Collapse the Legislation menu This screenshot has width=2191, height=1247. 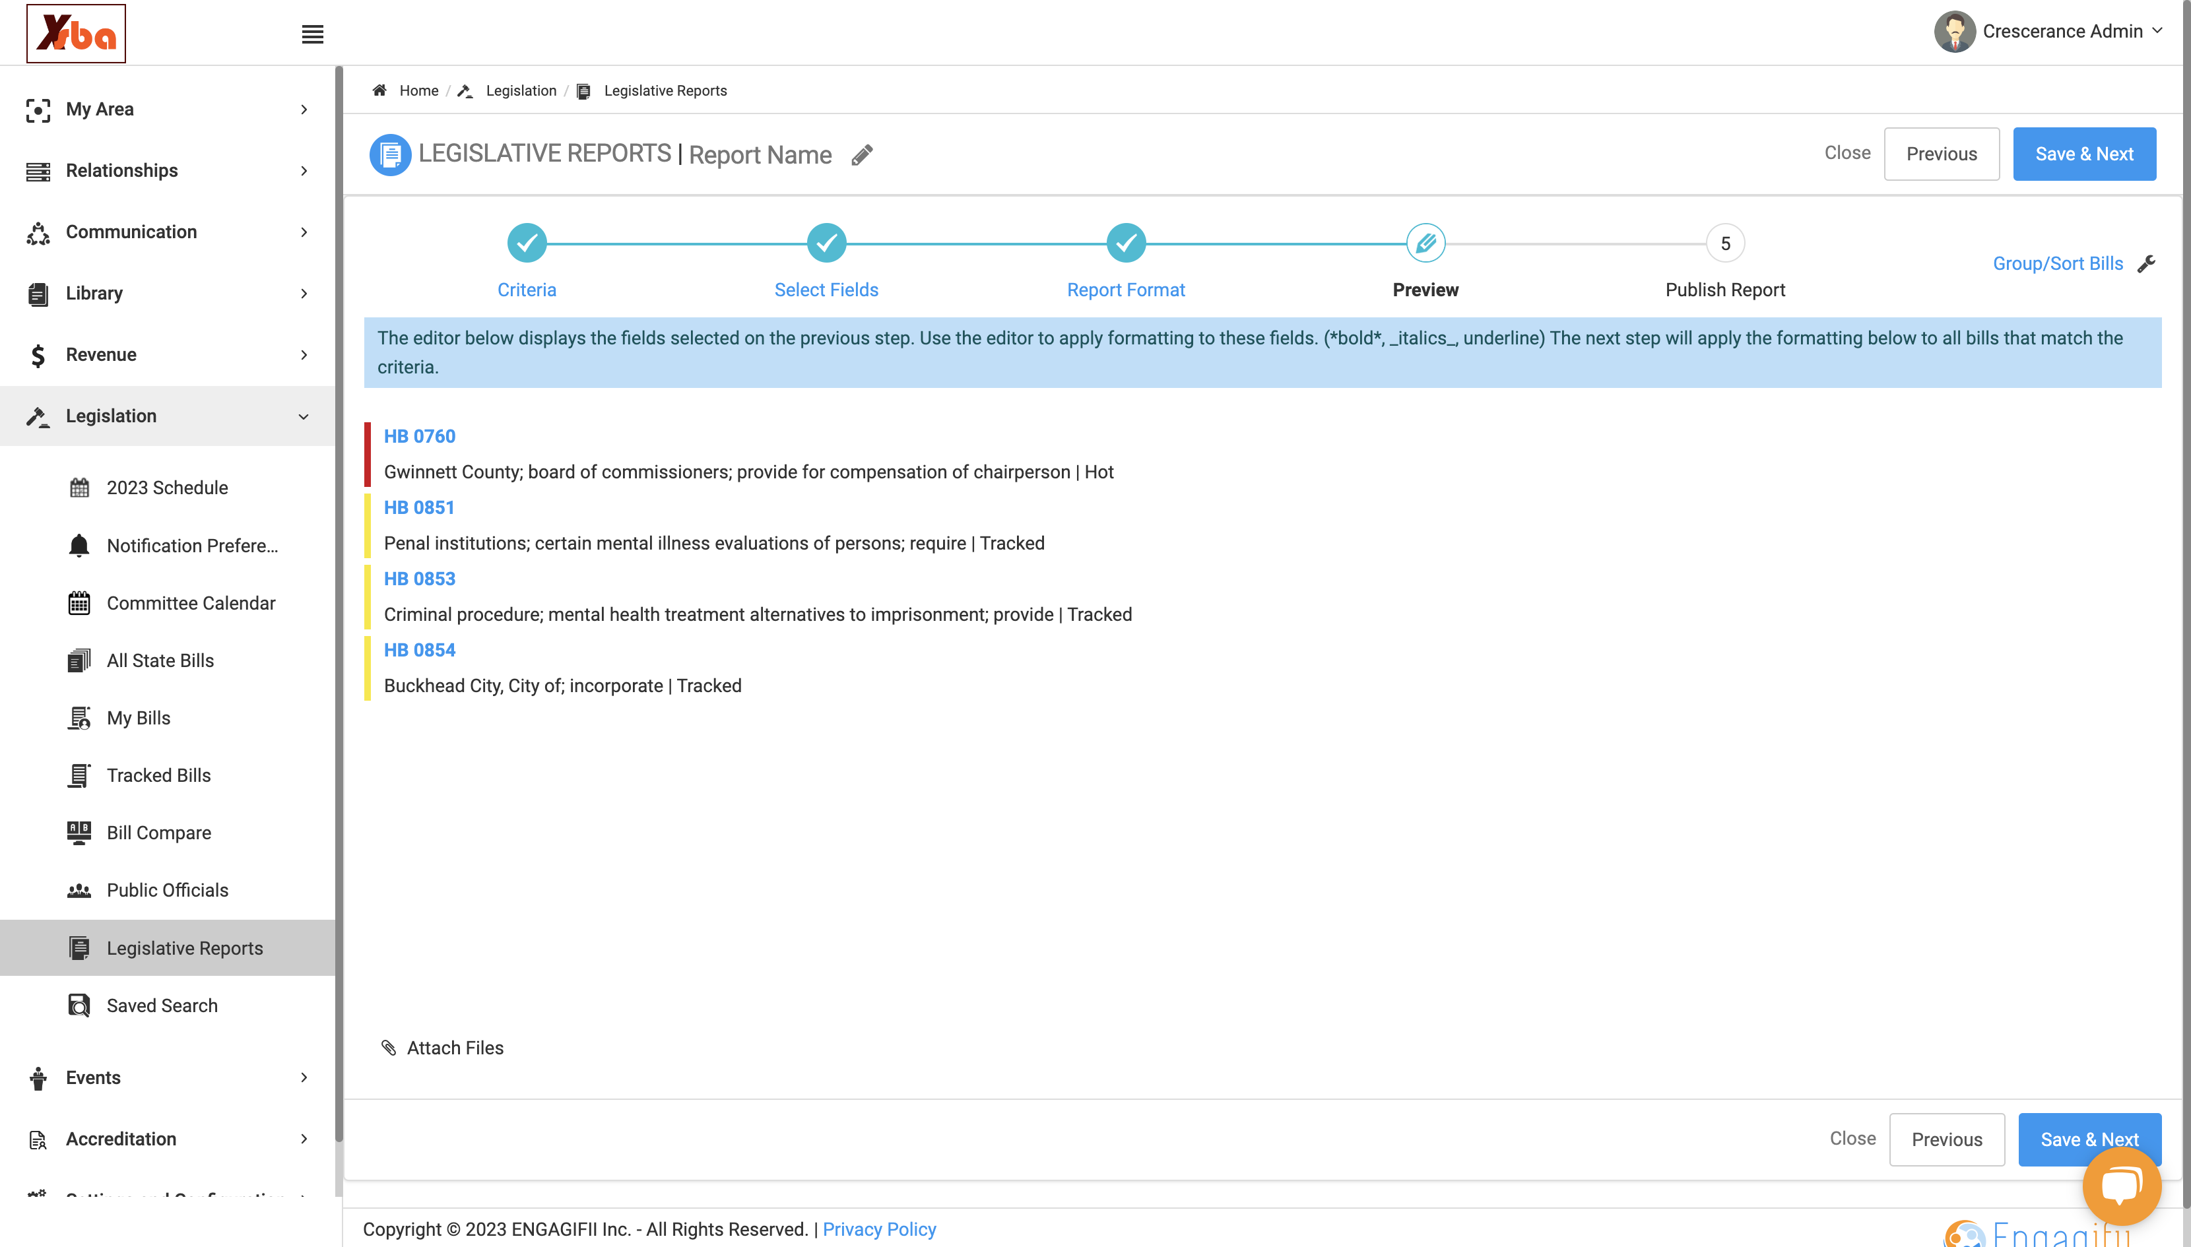click(x=167, y=416)
